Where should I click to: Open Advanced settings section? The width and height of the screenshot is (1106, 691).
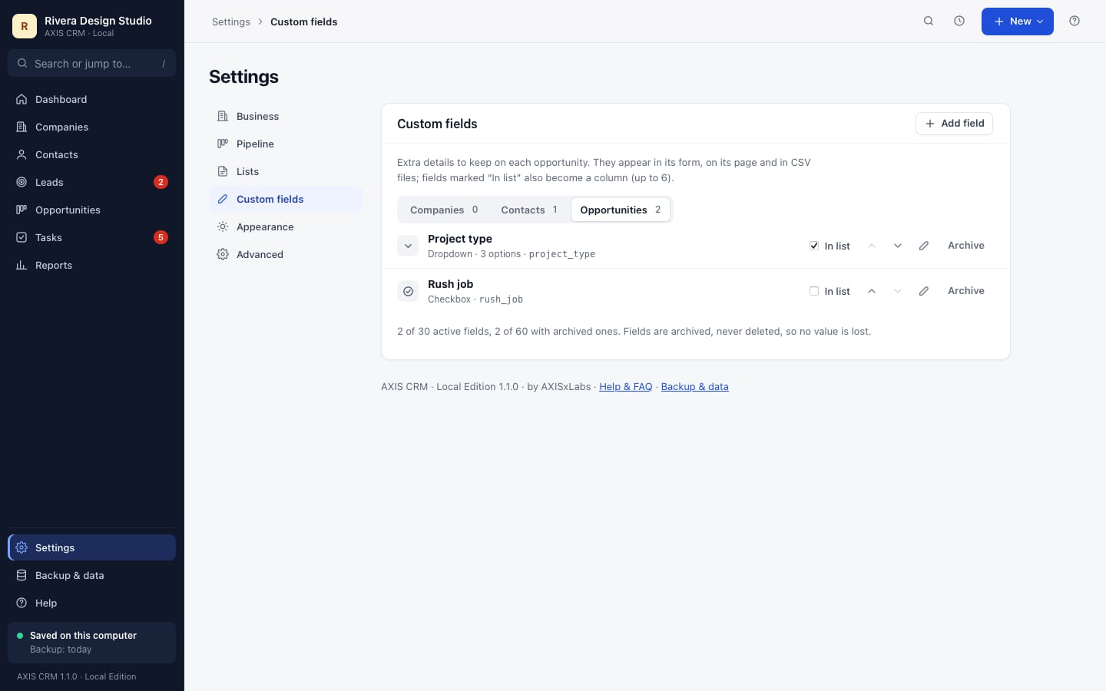point(286,254)
